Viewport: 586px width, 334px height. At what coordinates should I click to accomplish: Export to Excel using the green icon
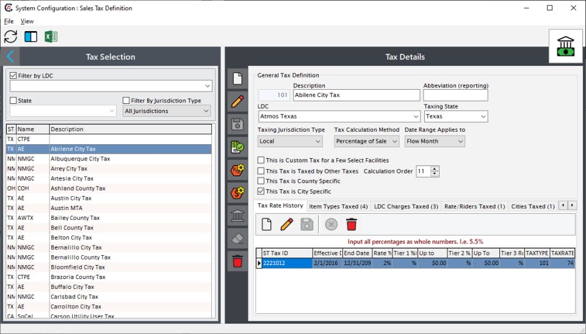pyautogui.click(x=51, y=37)
